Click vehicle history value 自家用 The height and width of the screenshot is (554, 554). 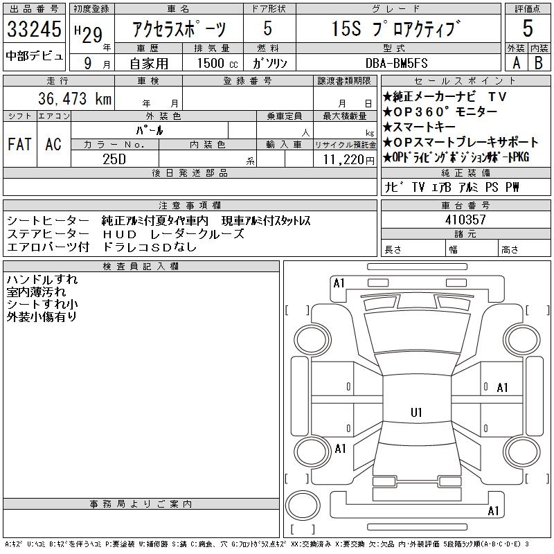149,64
